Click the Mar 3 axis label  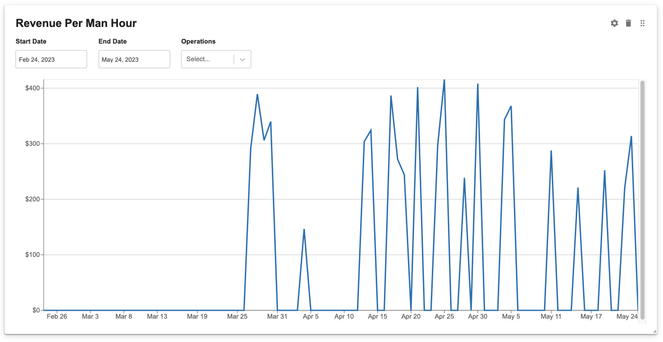pyautogui.click(x=90, y=317)
